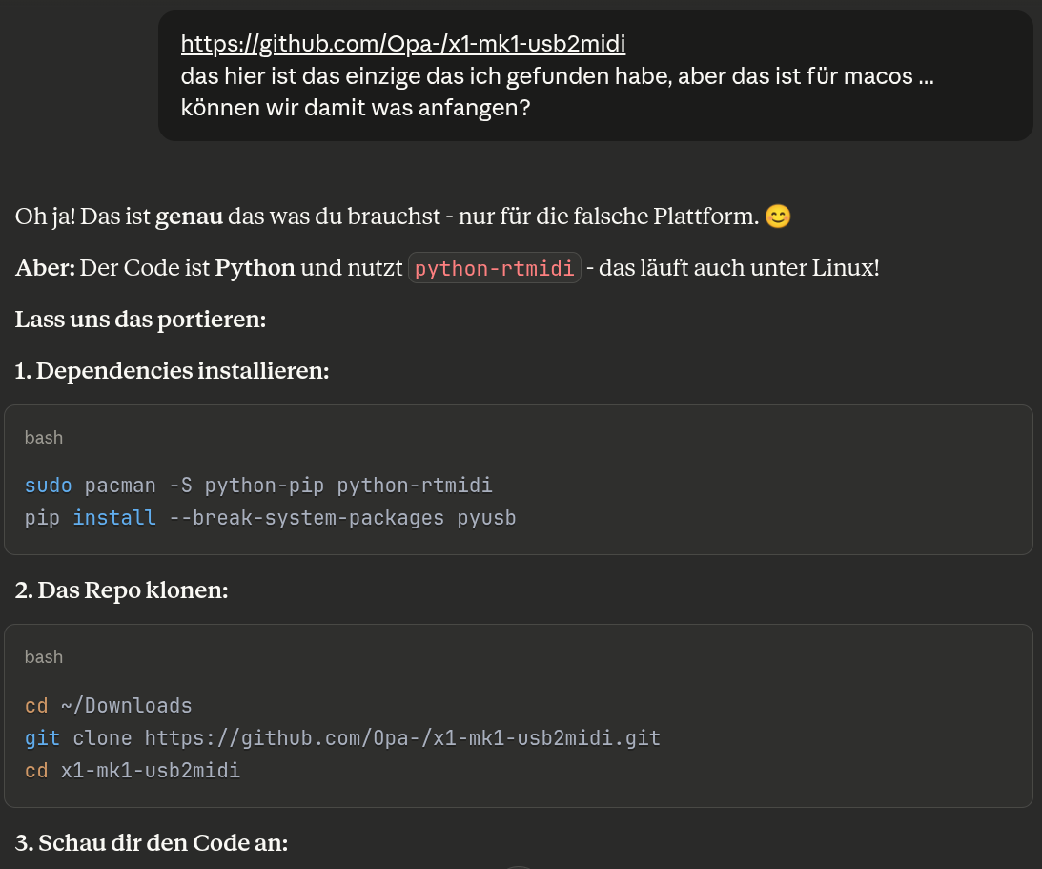The height and width of the screenshot is (869, 1042).
Task: Click the smiling emoji after Plattform
Action: [x=778, y=217]
